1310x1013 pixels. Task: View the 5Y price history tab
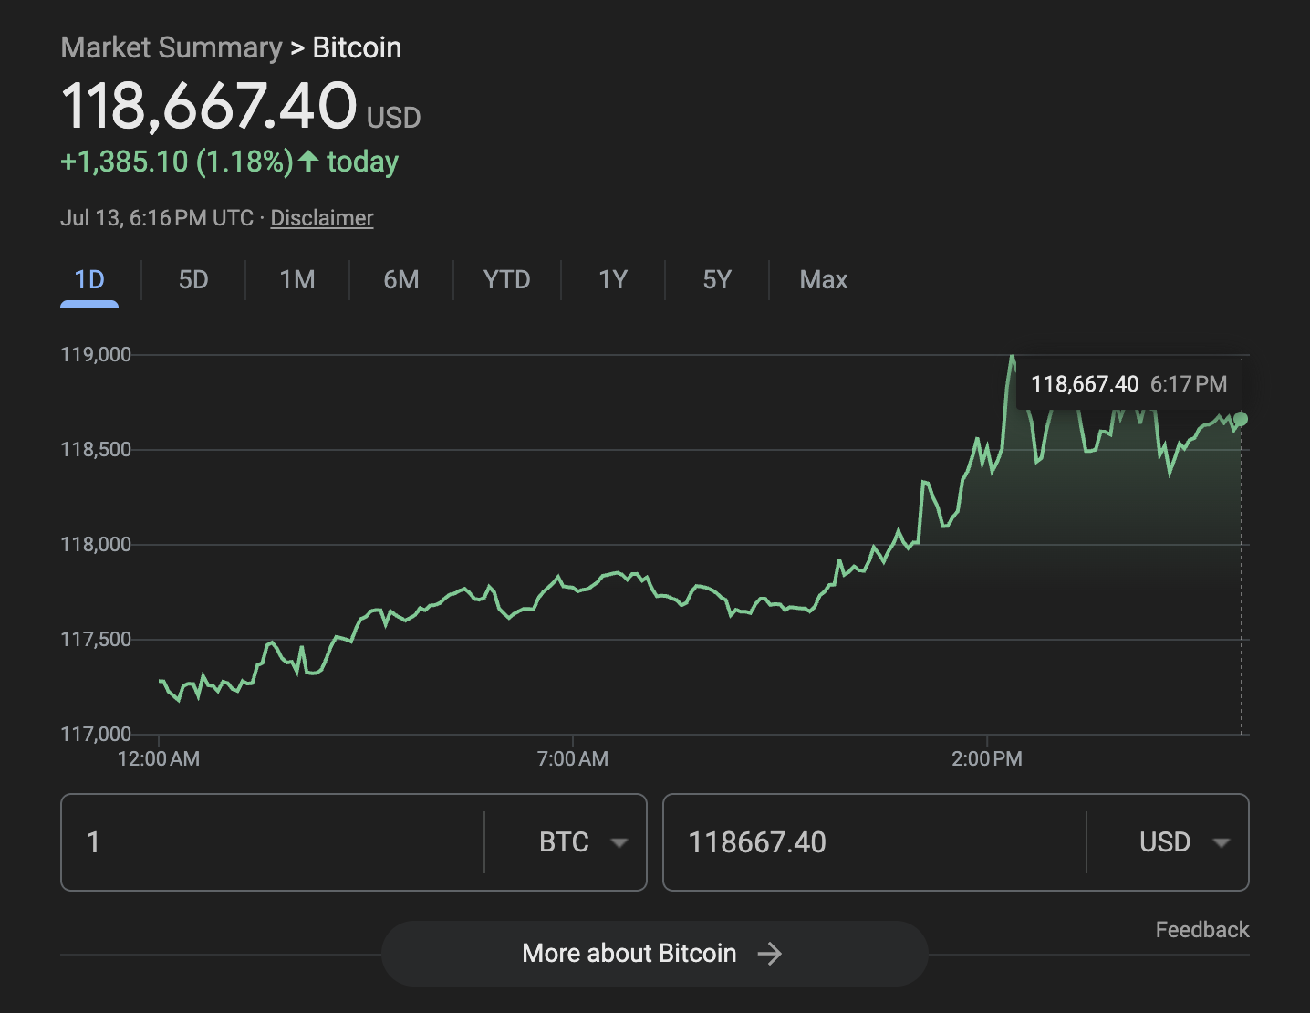click(x=717, y=280)
